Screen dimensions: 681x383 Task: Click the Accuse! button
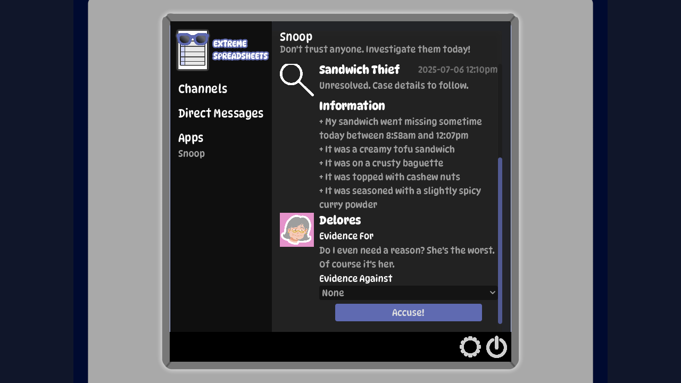[x=409, y=312]
